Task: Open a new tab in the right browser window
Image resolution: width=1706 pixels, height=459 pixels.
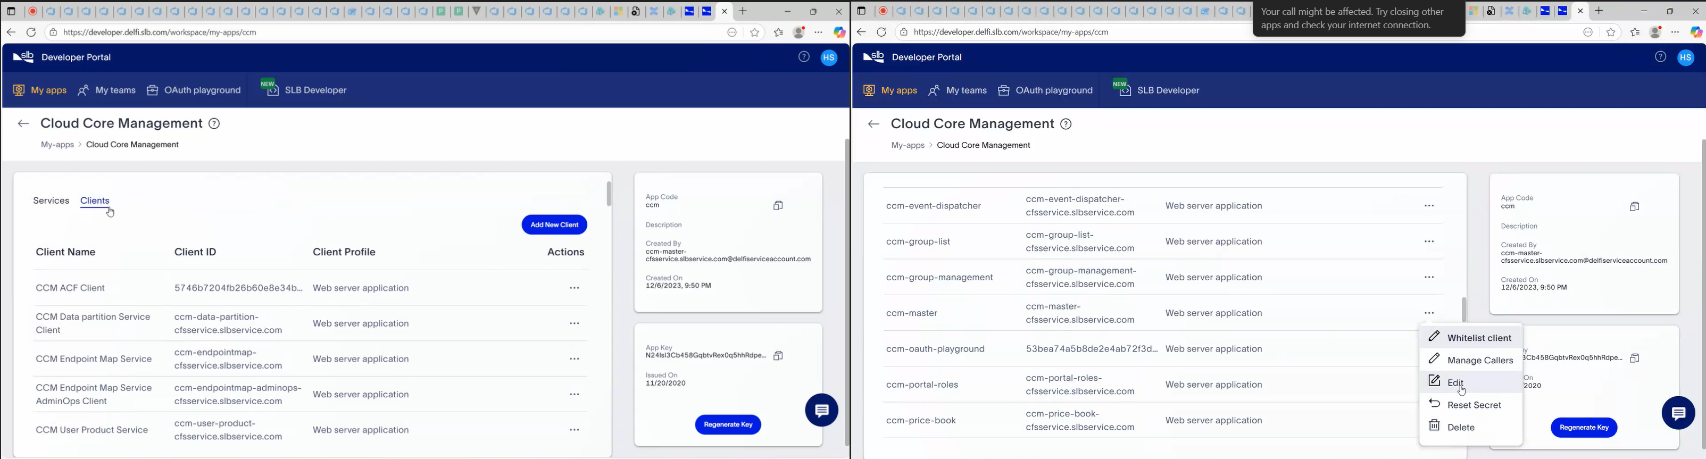Action: pyautogui.click(x=1600, y=11)
